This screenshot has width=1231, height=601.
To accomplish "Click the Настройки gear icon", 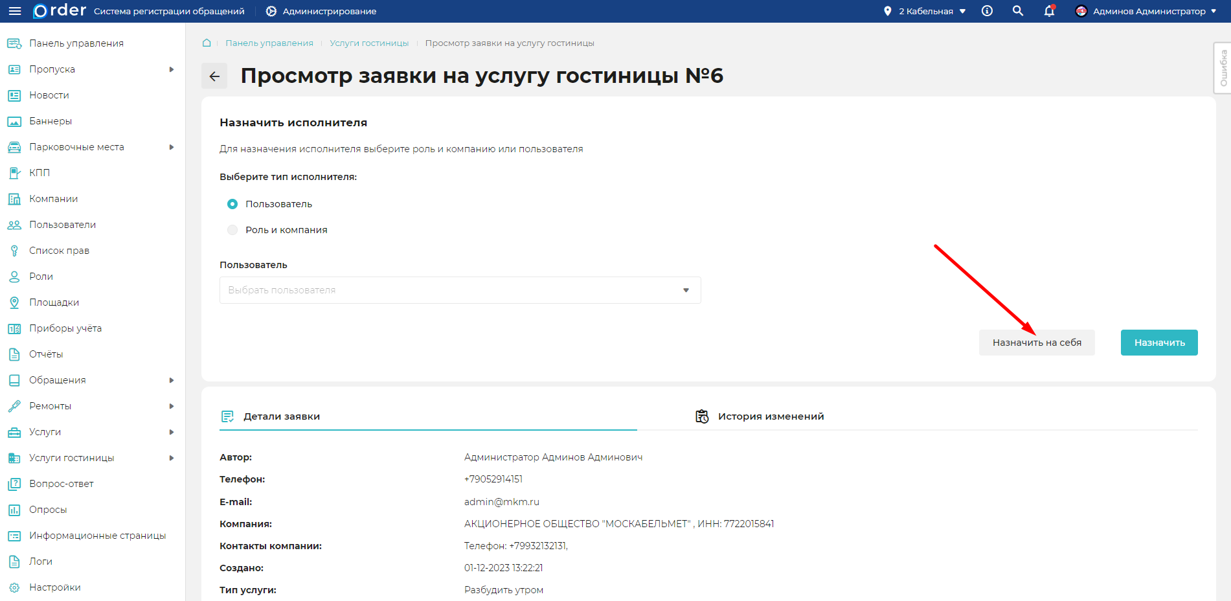I will [14, 587].
